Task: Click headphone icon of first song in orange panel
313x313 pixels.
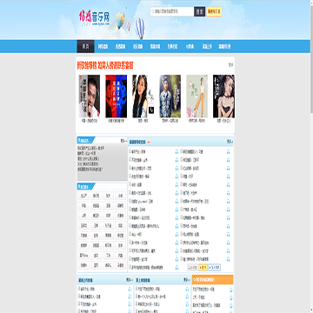Action: 231,290
